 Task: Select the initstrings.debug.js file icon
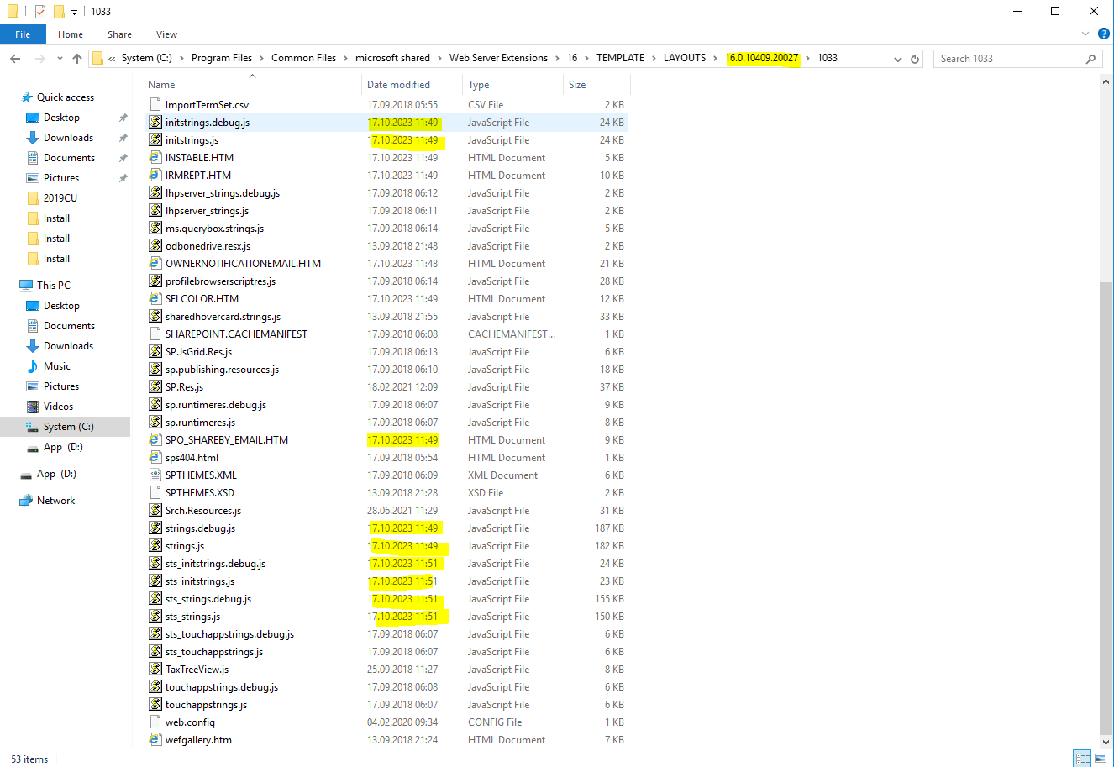tap(155, 123)
